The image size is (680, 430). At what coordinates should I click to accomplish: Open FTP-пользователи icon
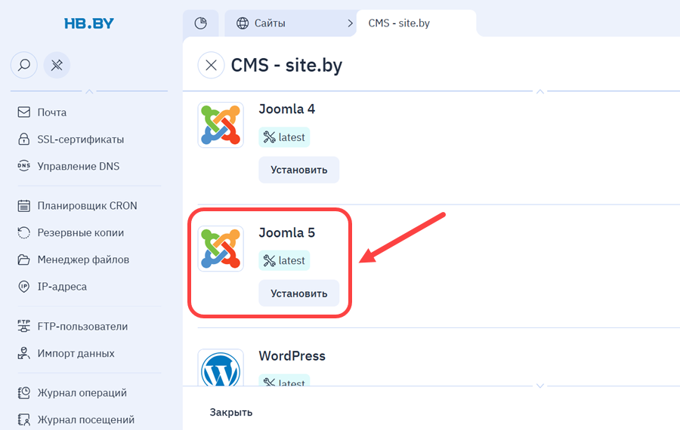coord(24,326)
